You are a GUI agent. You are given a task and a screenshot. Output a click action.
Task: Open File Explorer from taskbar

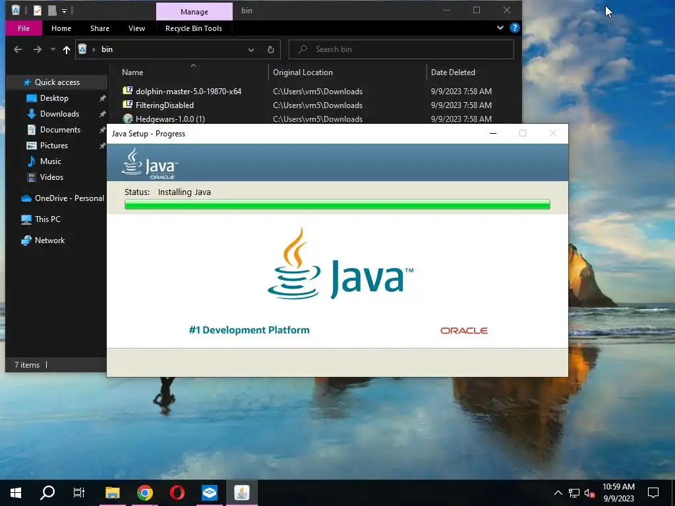(x=112, y=493)
